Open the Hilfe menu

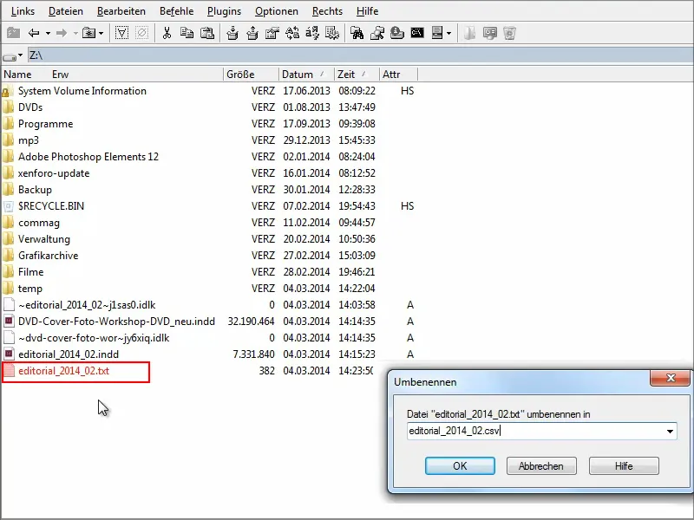point(367,11)
